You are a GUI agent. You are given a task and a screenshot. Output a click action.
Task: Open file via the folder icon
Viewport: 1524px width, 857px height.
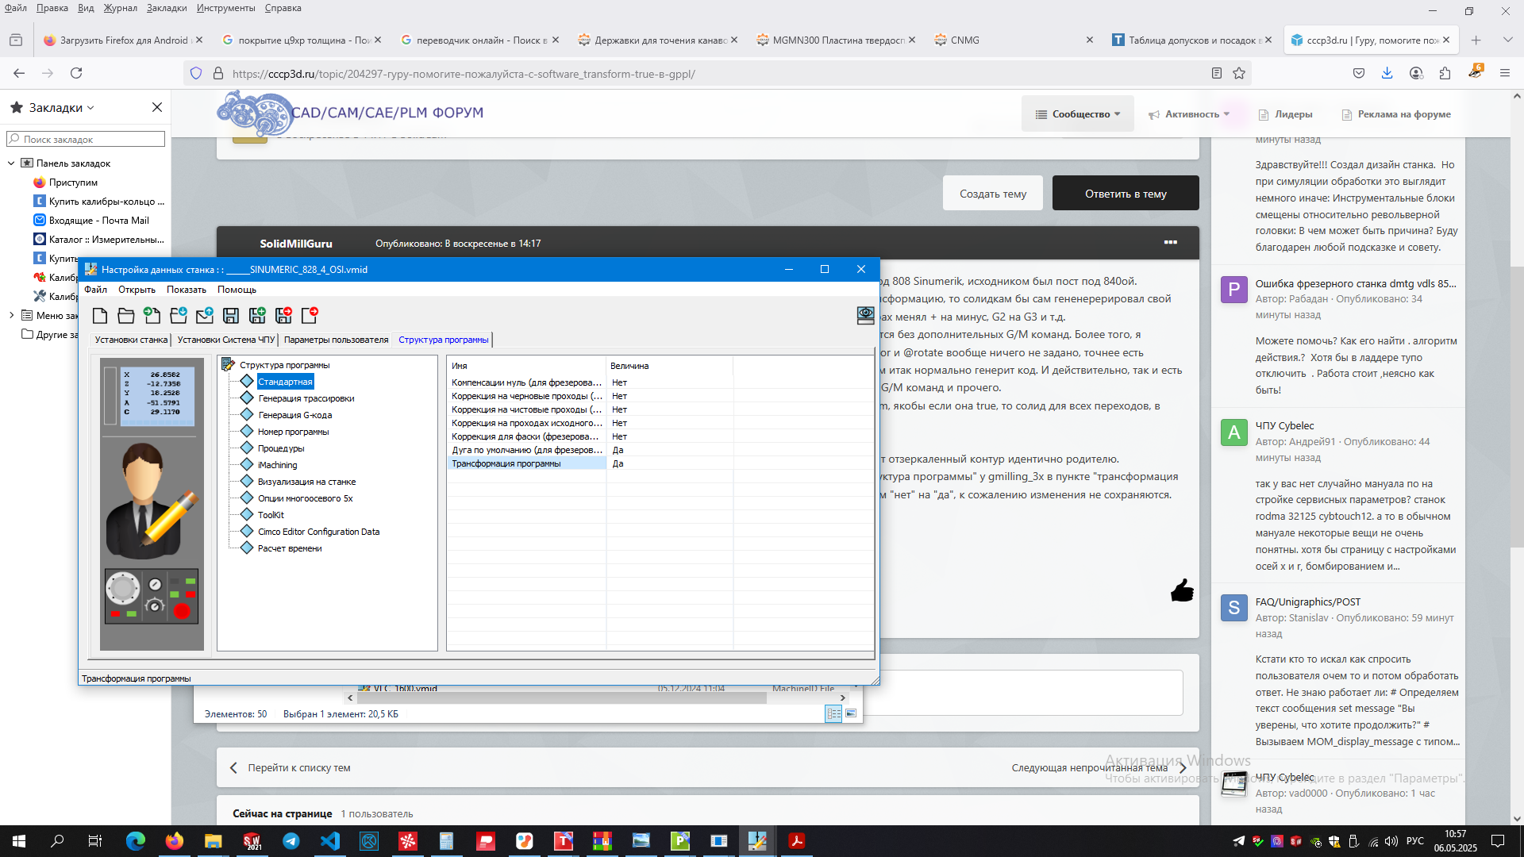[126, 316]
